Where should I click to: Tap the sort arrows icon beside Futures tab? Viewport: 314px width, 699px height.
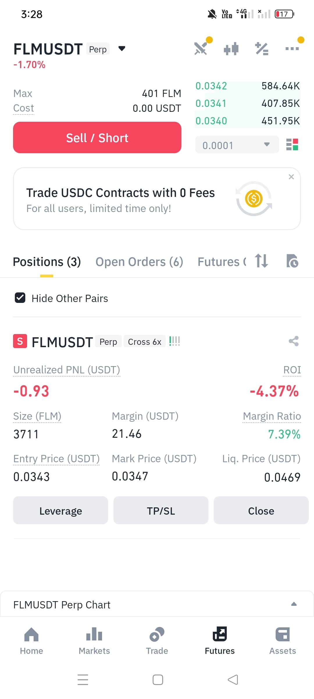click(x=261, y=261)
